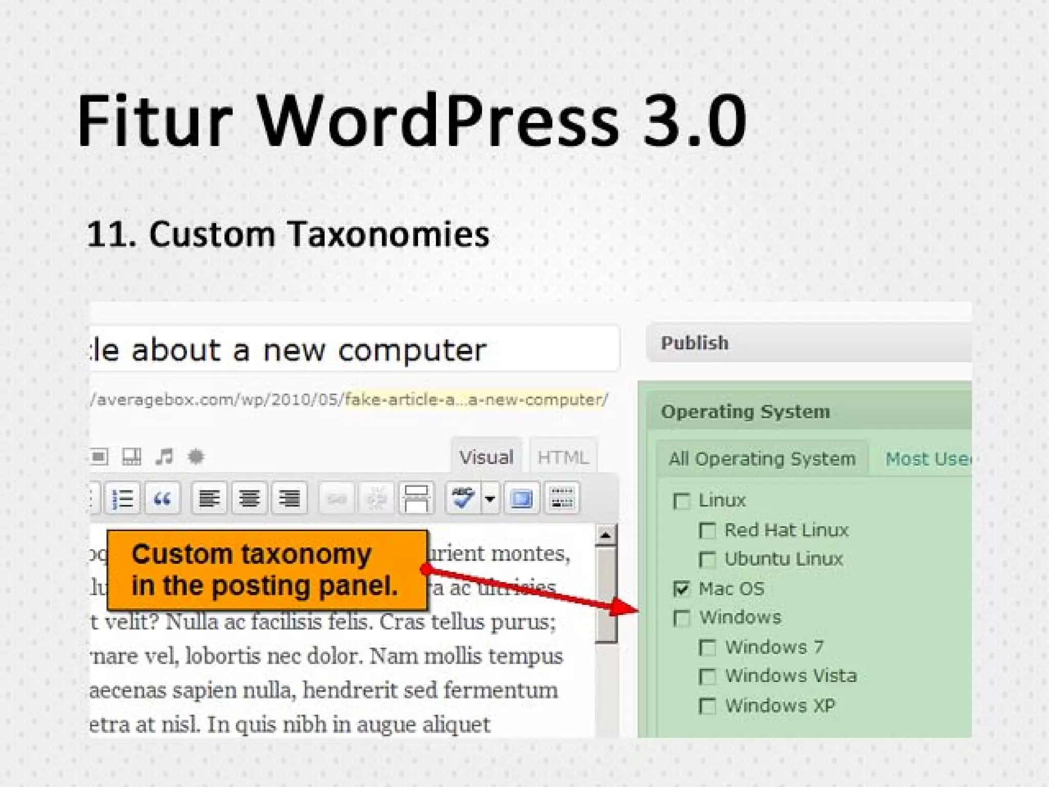Select the All Operating System tab
This screenshot has height=787, width=1049.
(762, 459)
